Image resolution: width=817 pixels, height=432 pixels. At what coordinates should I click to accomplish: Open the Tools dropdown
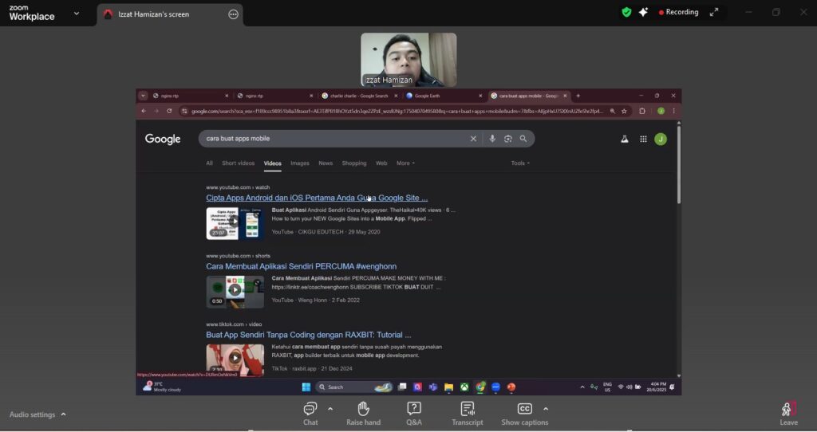pos(520,163)
